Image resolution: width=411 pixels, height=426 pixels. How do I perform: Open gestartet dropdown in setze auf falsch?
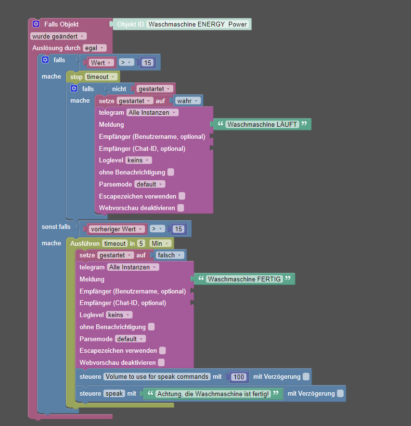pyautogui.click(x=116, y=255)
